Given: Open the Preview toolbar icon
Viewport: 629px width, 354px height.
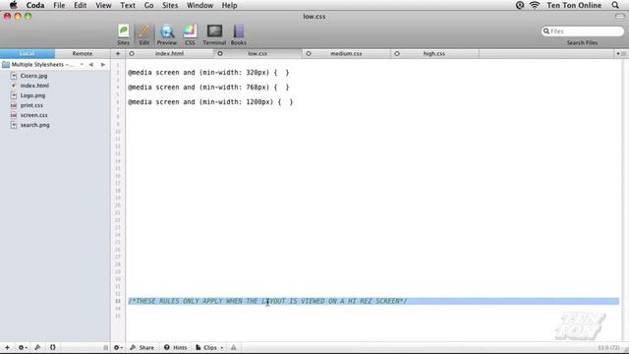Looking at the screenshot, I should 166,34.
